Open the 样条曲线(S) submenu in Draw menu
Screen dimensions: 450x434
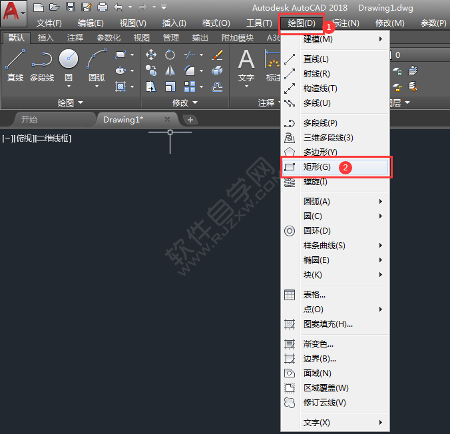click(335, 246)
